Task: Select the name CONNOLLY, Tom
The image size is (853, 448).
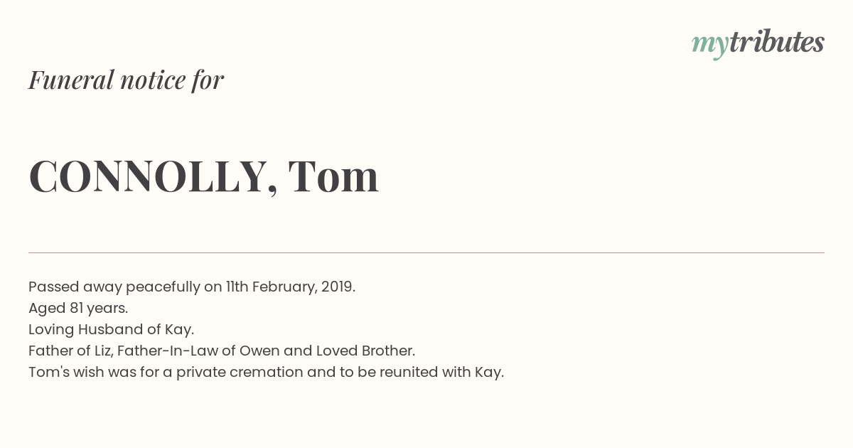Action: point(203,176)
